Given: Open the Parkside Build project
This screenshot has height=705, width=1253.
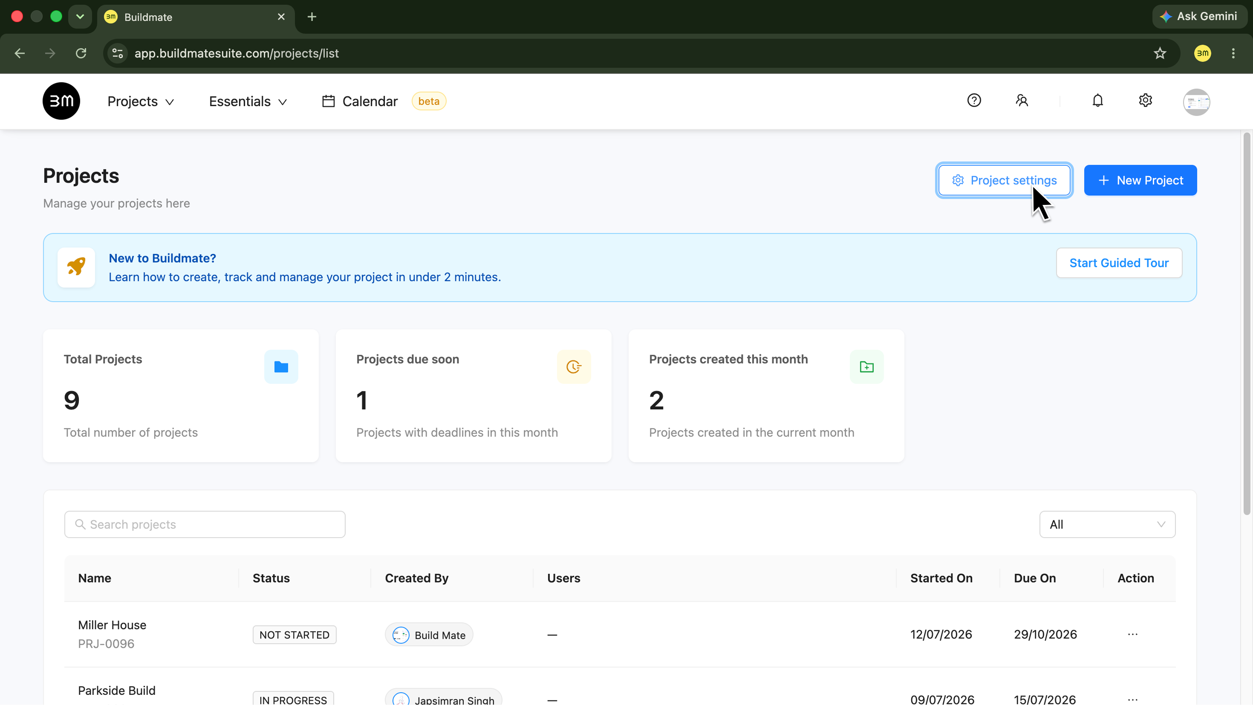Looking at the screenshot, I should (x=117, y=691).
